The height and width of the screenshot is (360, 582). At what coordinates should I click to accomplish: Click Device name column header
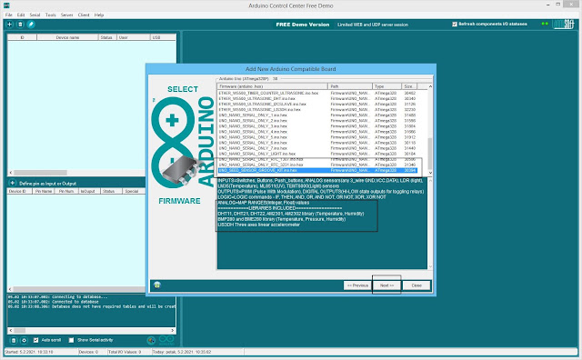click(x=67, y=37)
